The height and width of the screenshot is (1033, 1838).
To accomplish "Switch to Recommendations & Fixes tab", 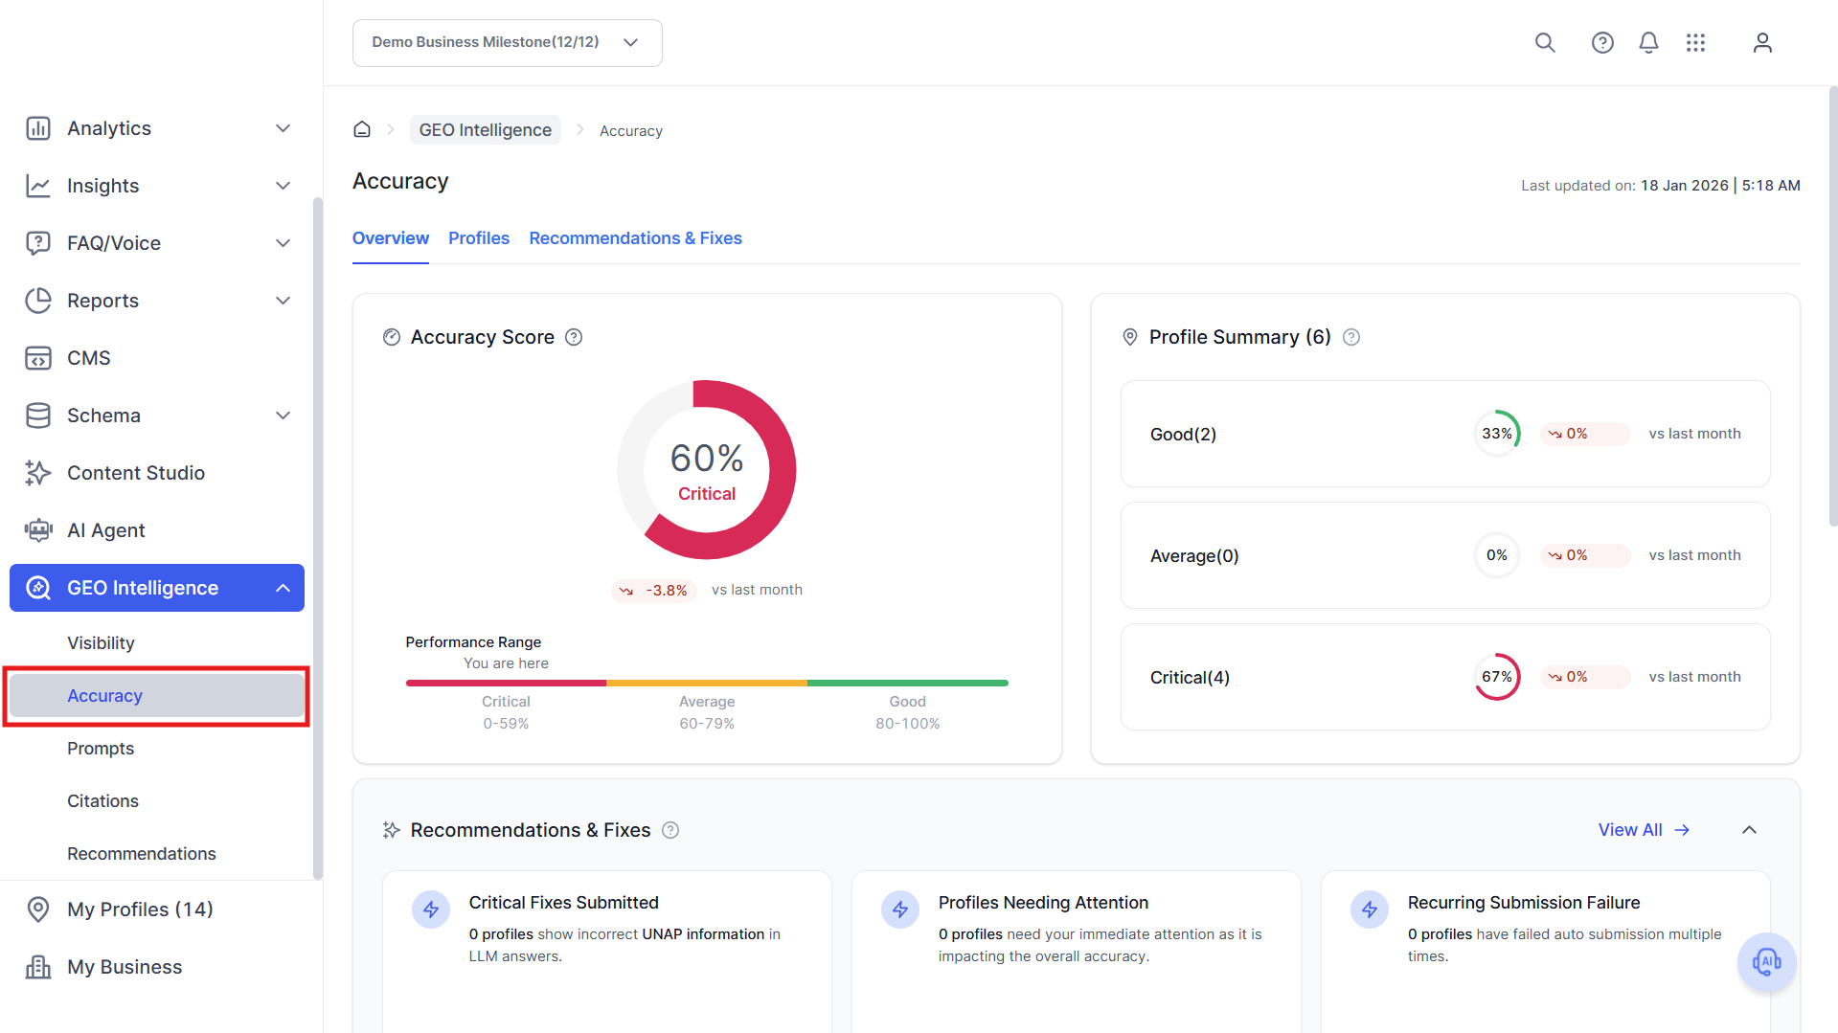I will [x=635, y=238].
